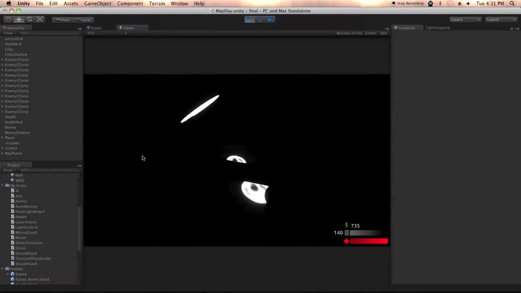Click the Gizmos button above the Game view

coord(370,33)
